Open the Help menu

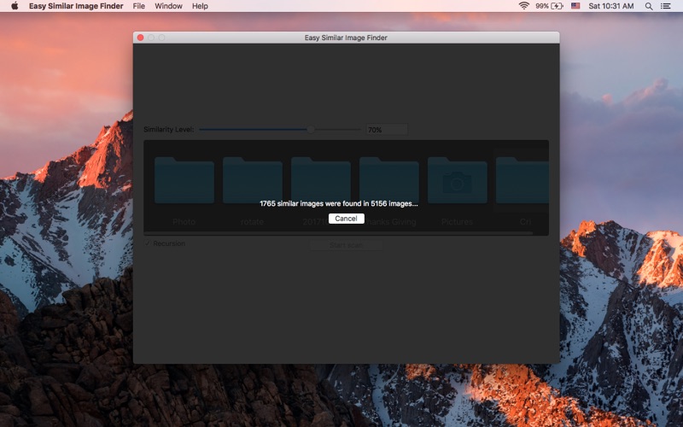200,6
